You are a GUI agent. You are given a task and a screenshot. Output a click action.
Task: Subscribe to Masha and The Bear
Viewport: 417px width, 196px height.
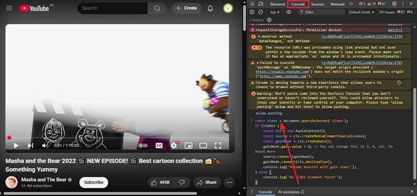[x=94, y=182]
